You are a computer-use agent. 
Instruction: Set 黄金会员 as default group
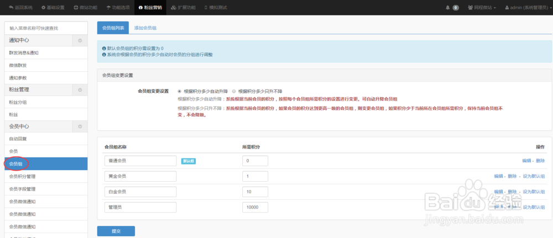click(534, 176)
